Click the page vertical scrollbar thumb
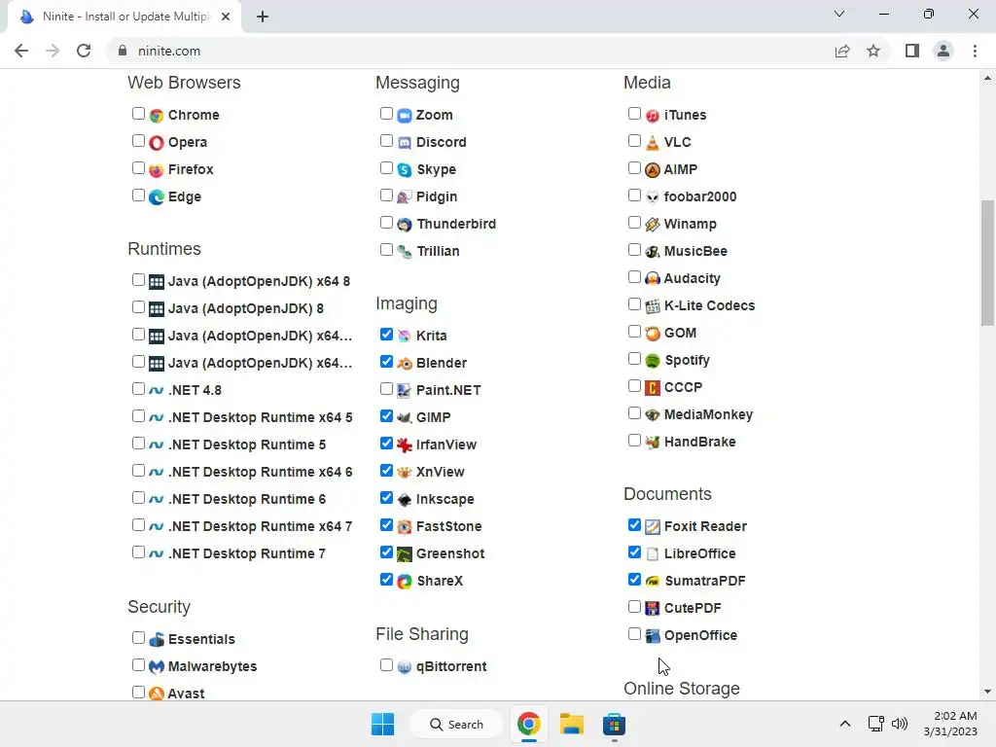Image resolution: width=996 pixels, height=747 pixels. pos(987,263)
